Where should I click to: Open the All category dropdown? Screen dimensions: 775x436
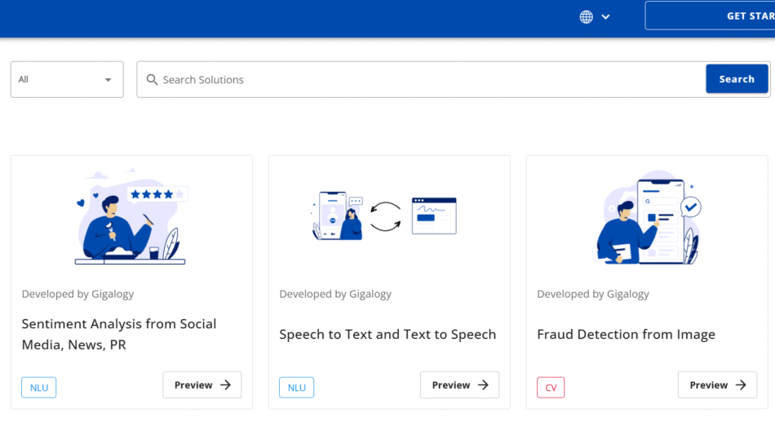(x=67, y=79)
